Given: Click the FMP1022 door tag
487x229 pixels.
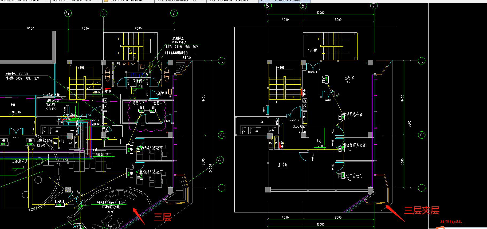Looking at the screenshot, I should click(313, 157).
